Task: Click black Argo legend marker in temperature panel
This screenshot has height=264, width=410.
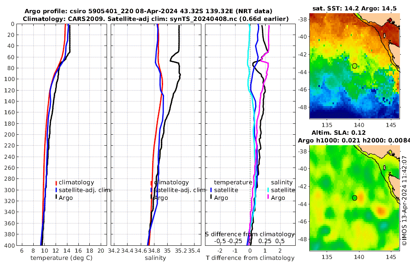Action: click(x=56, y=198)
